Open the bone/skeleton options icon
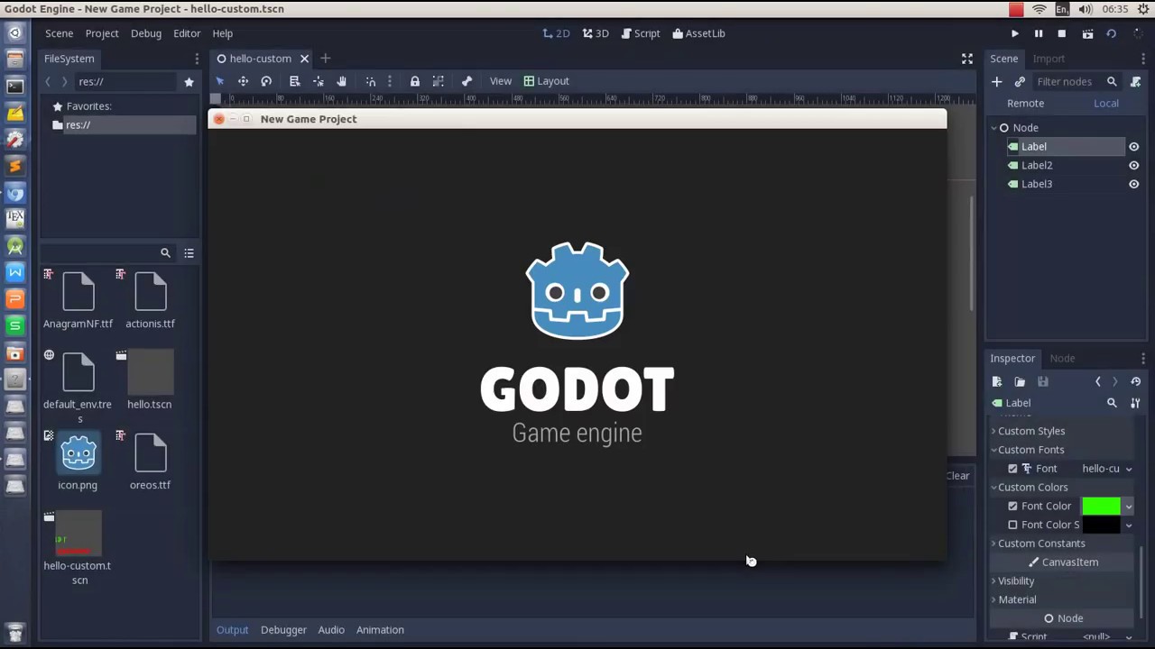The height and width of the screenshot is (649, 1155). [467, 81]
